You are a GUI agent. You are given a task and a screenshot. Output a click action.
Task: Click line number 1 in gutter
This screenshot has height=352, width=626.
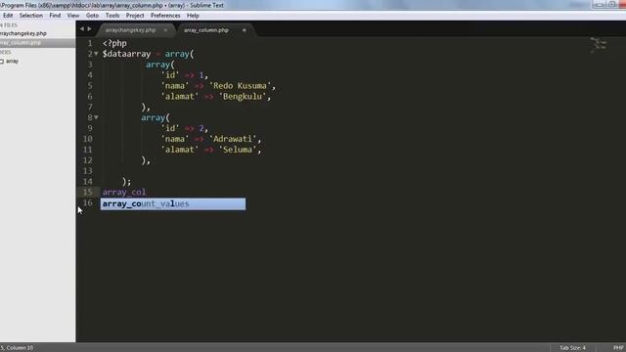(90, 43)
